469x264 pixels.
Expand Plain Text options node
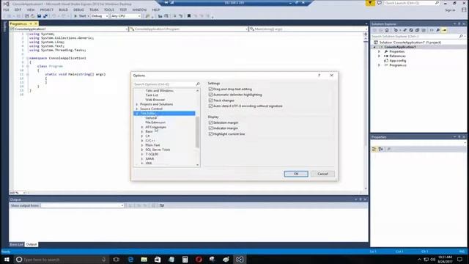(x=142, y=145)
